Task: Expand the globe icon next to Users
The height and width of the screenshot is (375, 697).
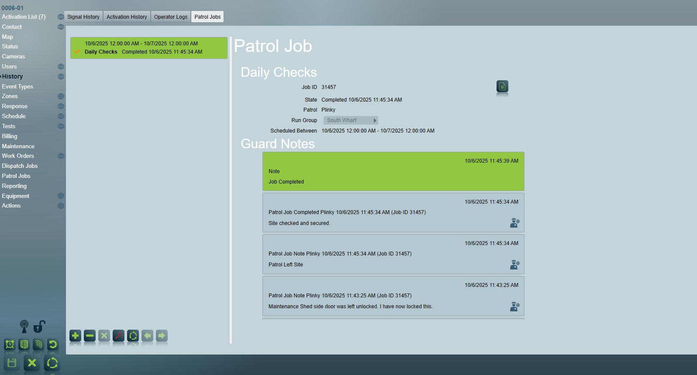Action: pos(61,67)
